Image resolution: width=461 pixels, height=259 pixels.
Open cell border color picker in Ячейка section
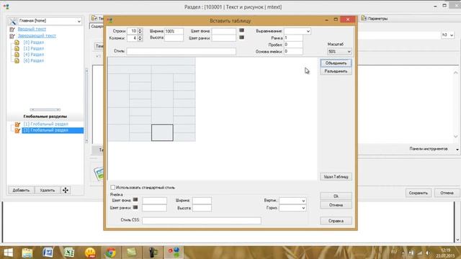click(x=135, y=207)
